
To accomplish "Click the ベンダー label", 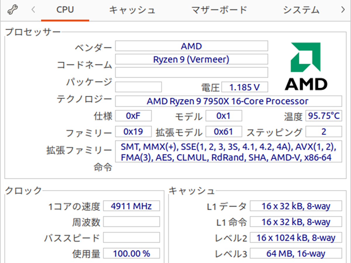I will click(93, 48).
